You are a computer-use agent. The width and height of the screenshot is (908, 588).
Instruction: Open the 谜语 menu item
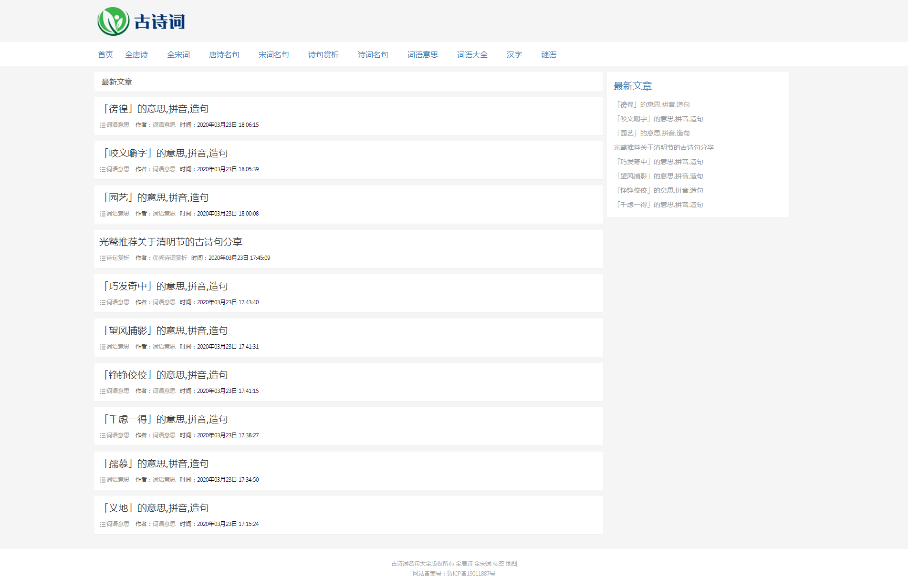[x=549, y=55]
